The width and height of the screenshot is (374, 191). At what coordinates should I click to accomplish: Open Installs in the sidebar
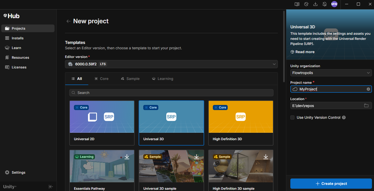point(18,38)
